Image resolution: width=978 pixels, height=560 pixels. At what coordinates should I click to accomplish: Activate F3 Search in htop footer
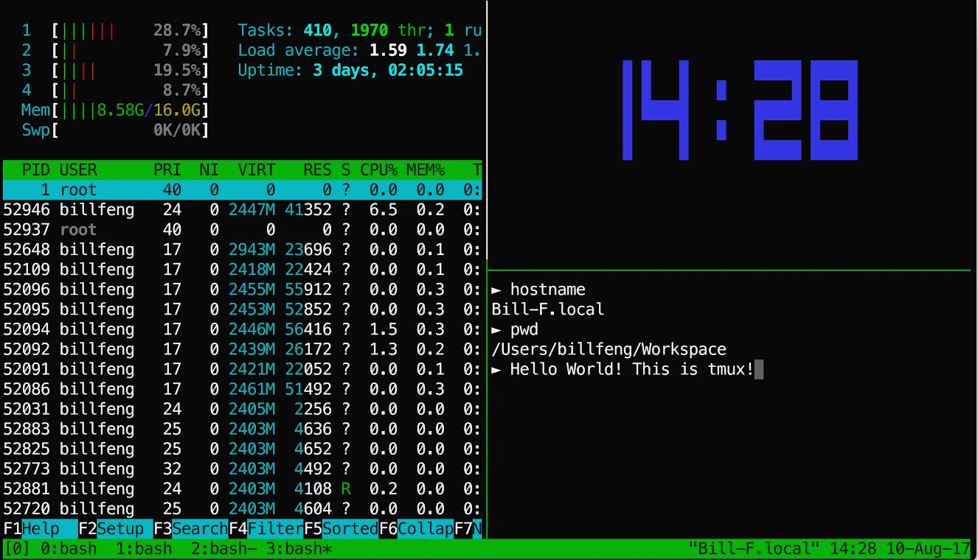[190, 528]
